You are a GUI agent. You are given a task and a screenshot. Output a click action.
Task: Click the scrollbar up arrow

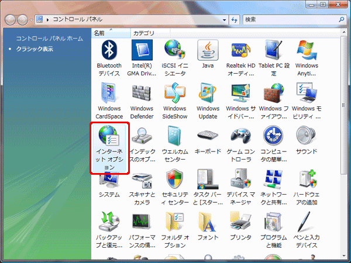pos(343,33)
